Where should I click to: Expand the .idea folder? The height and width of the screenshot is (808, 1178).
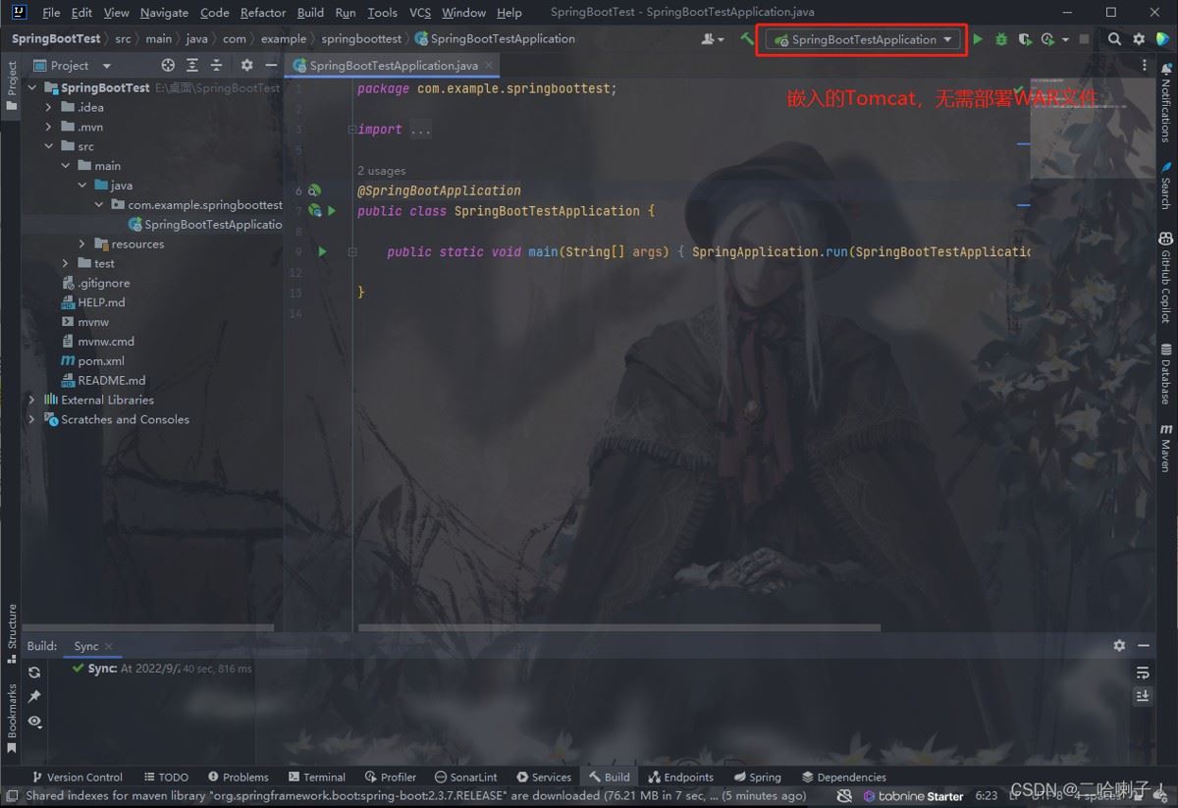coord(48,107)
